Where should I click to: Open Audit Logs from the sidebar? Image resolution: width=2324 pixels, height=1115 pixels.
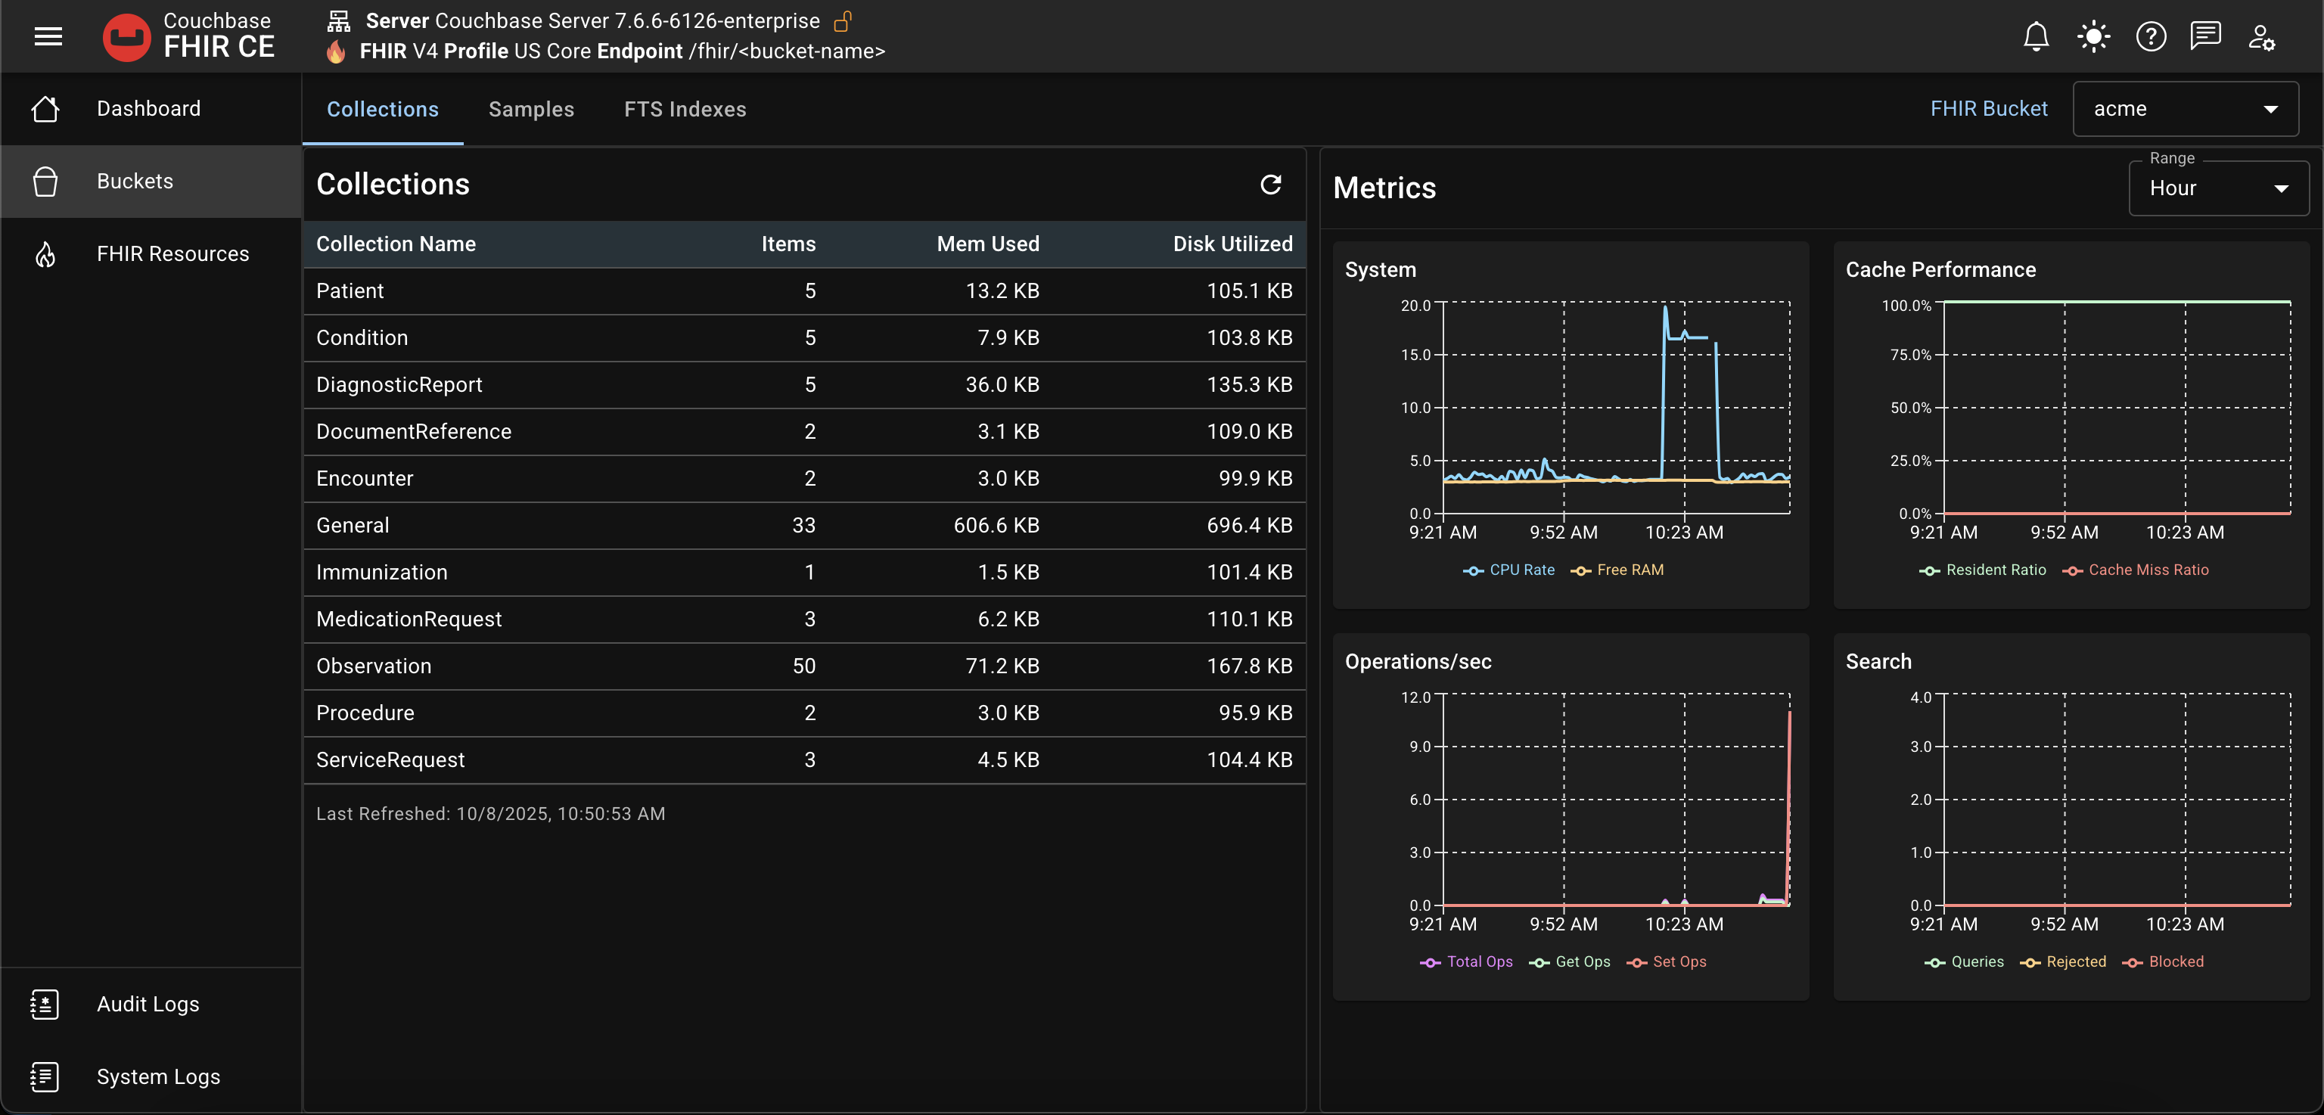pyautogui.click(x=147, y=1003)
